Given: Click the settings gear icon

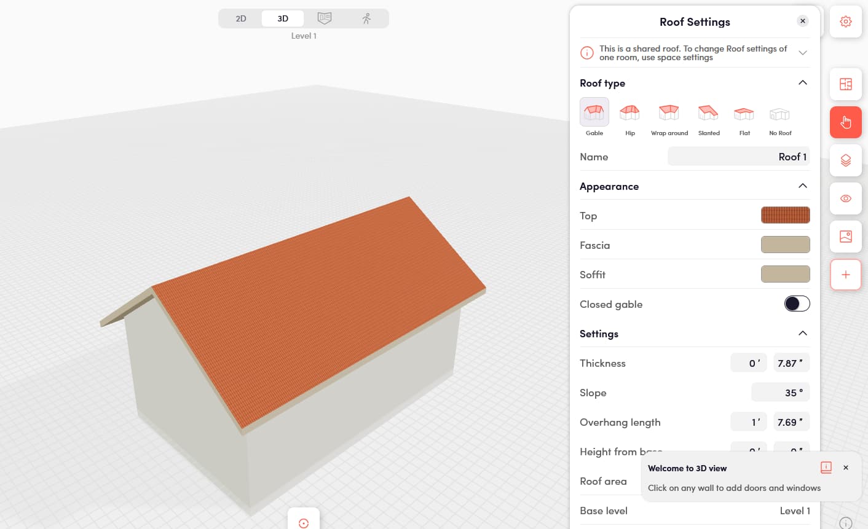Looking at the screenshot, I should (x=845, y=22).
